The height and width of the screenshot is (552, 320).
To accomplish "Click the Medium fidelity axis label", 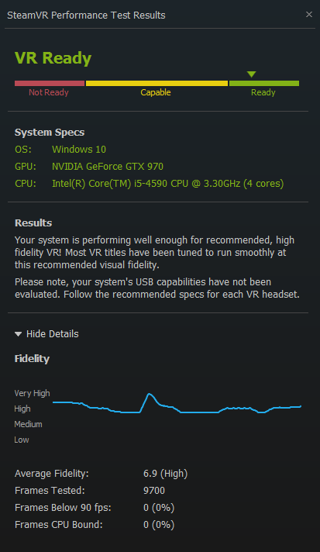I will (x=28, y=424).
